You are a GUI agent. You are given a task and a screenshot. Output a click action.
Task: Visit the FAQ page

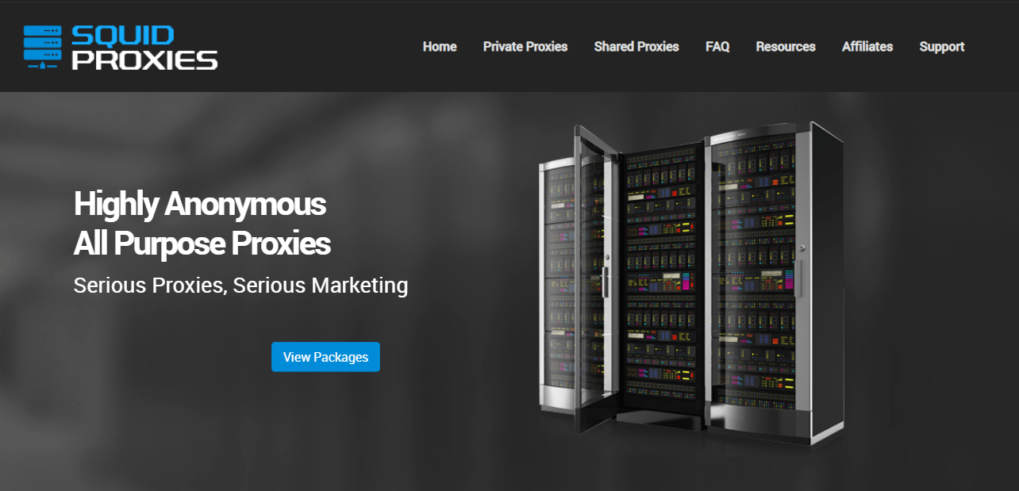[717, 47]
